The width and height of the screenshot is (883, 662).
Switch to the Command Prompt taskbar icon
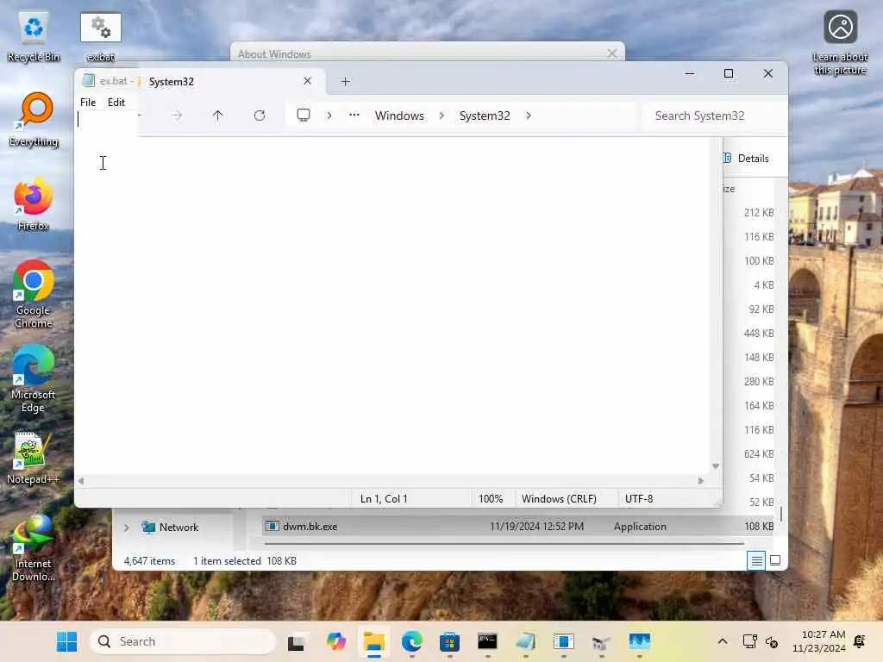coord(488,641)
